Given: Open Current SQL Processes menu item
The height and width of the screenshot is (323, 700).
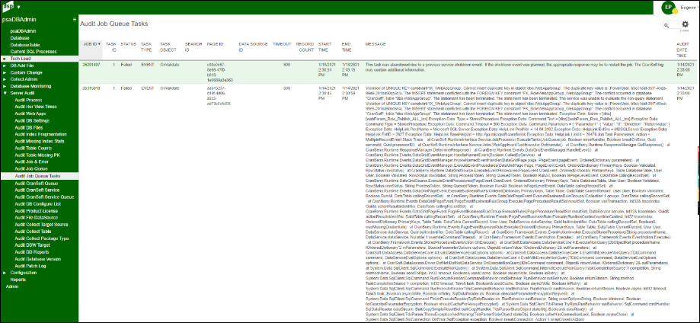Looking at the screenshot, I should [34, 52].
